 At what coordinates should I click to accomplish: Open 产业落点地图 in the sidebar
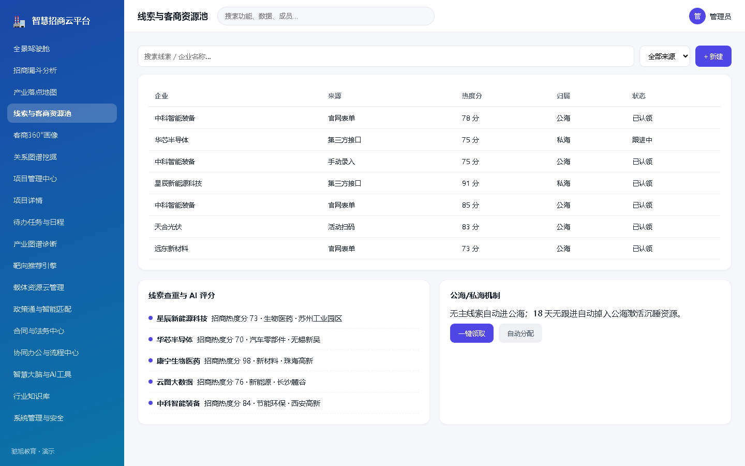[x=62, y=92]
